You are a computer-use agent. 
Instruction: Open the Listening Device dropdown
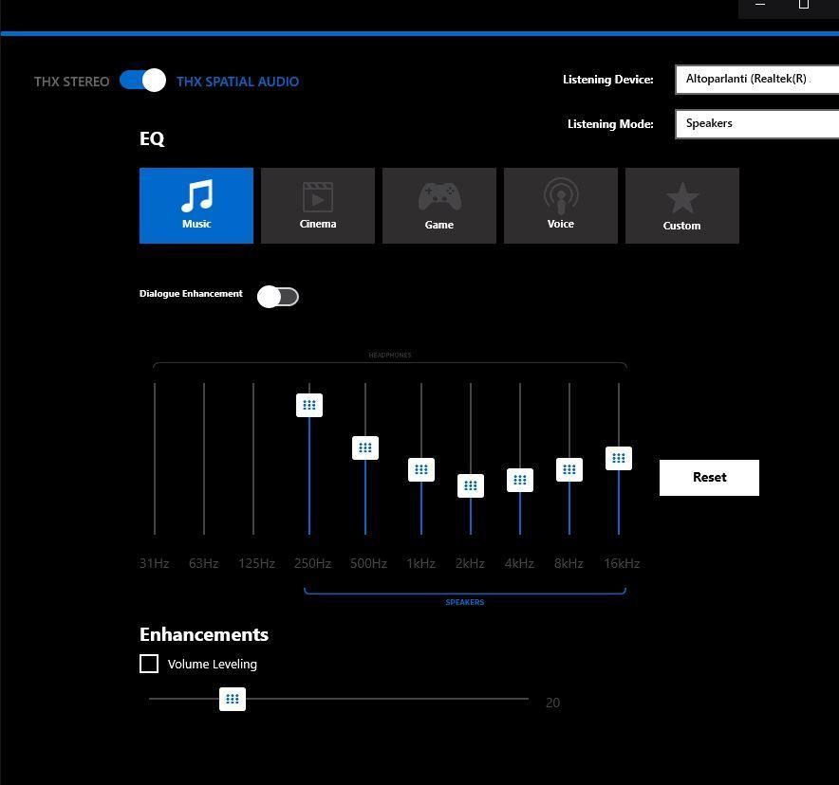757,79
